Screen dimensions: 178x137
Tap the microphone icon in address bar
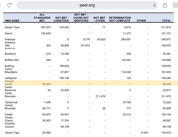(x=154, y=5)
